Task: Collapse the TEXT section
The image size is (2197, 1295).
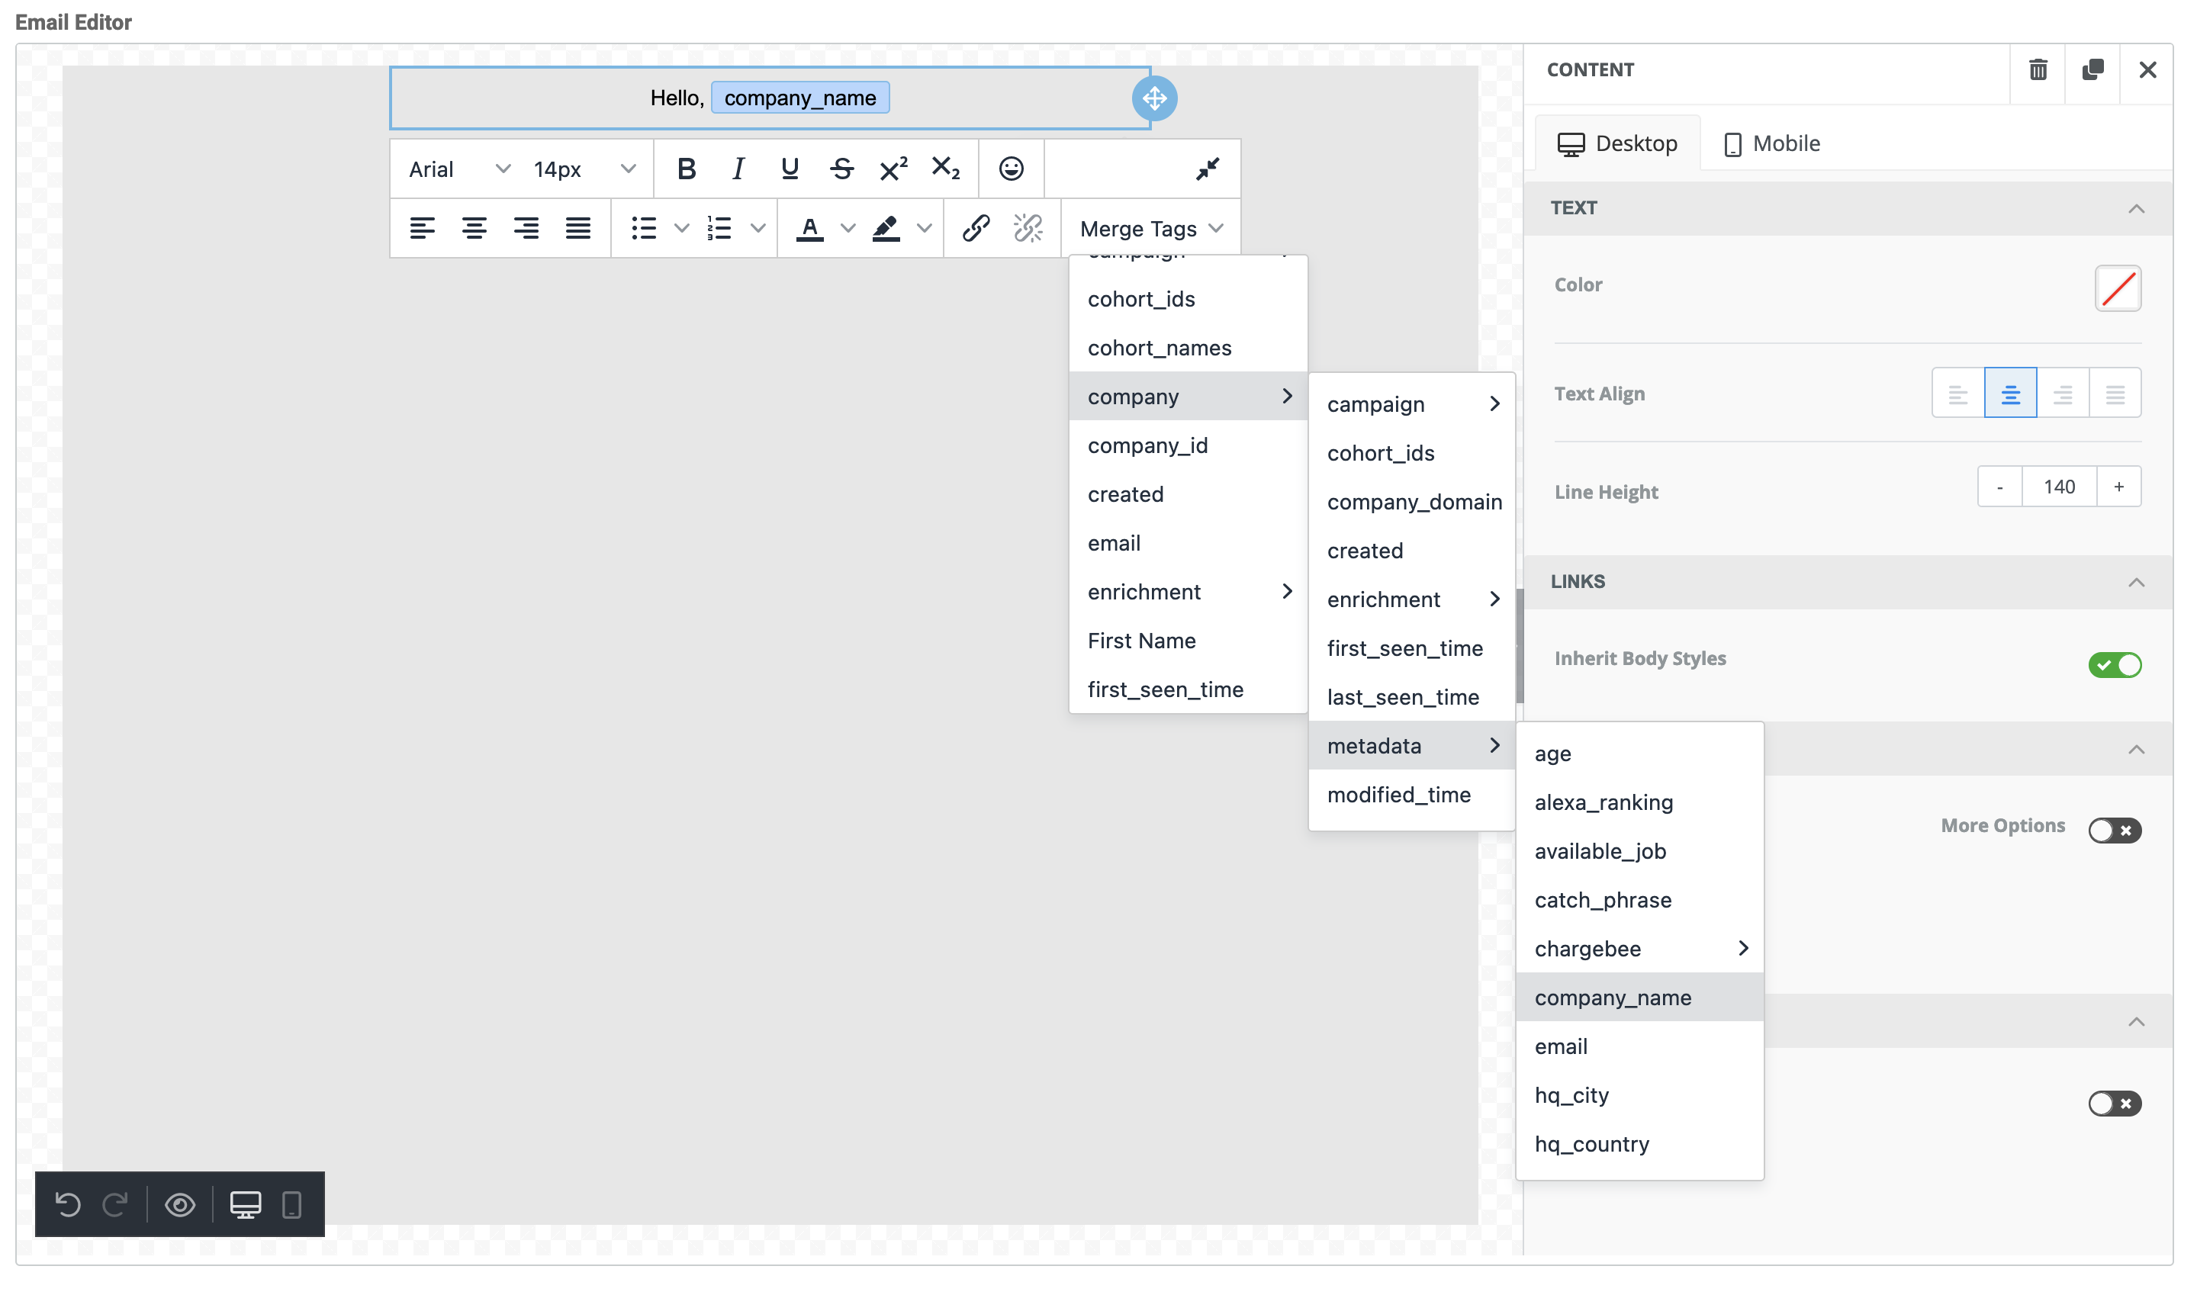Action: pyautogui.click(x=2135, y=208)
